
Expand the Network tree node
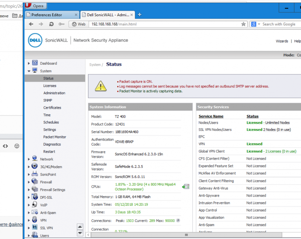click(29, 159)
